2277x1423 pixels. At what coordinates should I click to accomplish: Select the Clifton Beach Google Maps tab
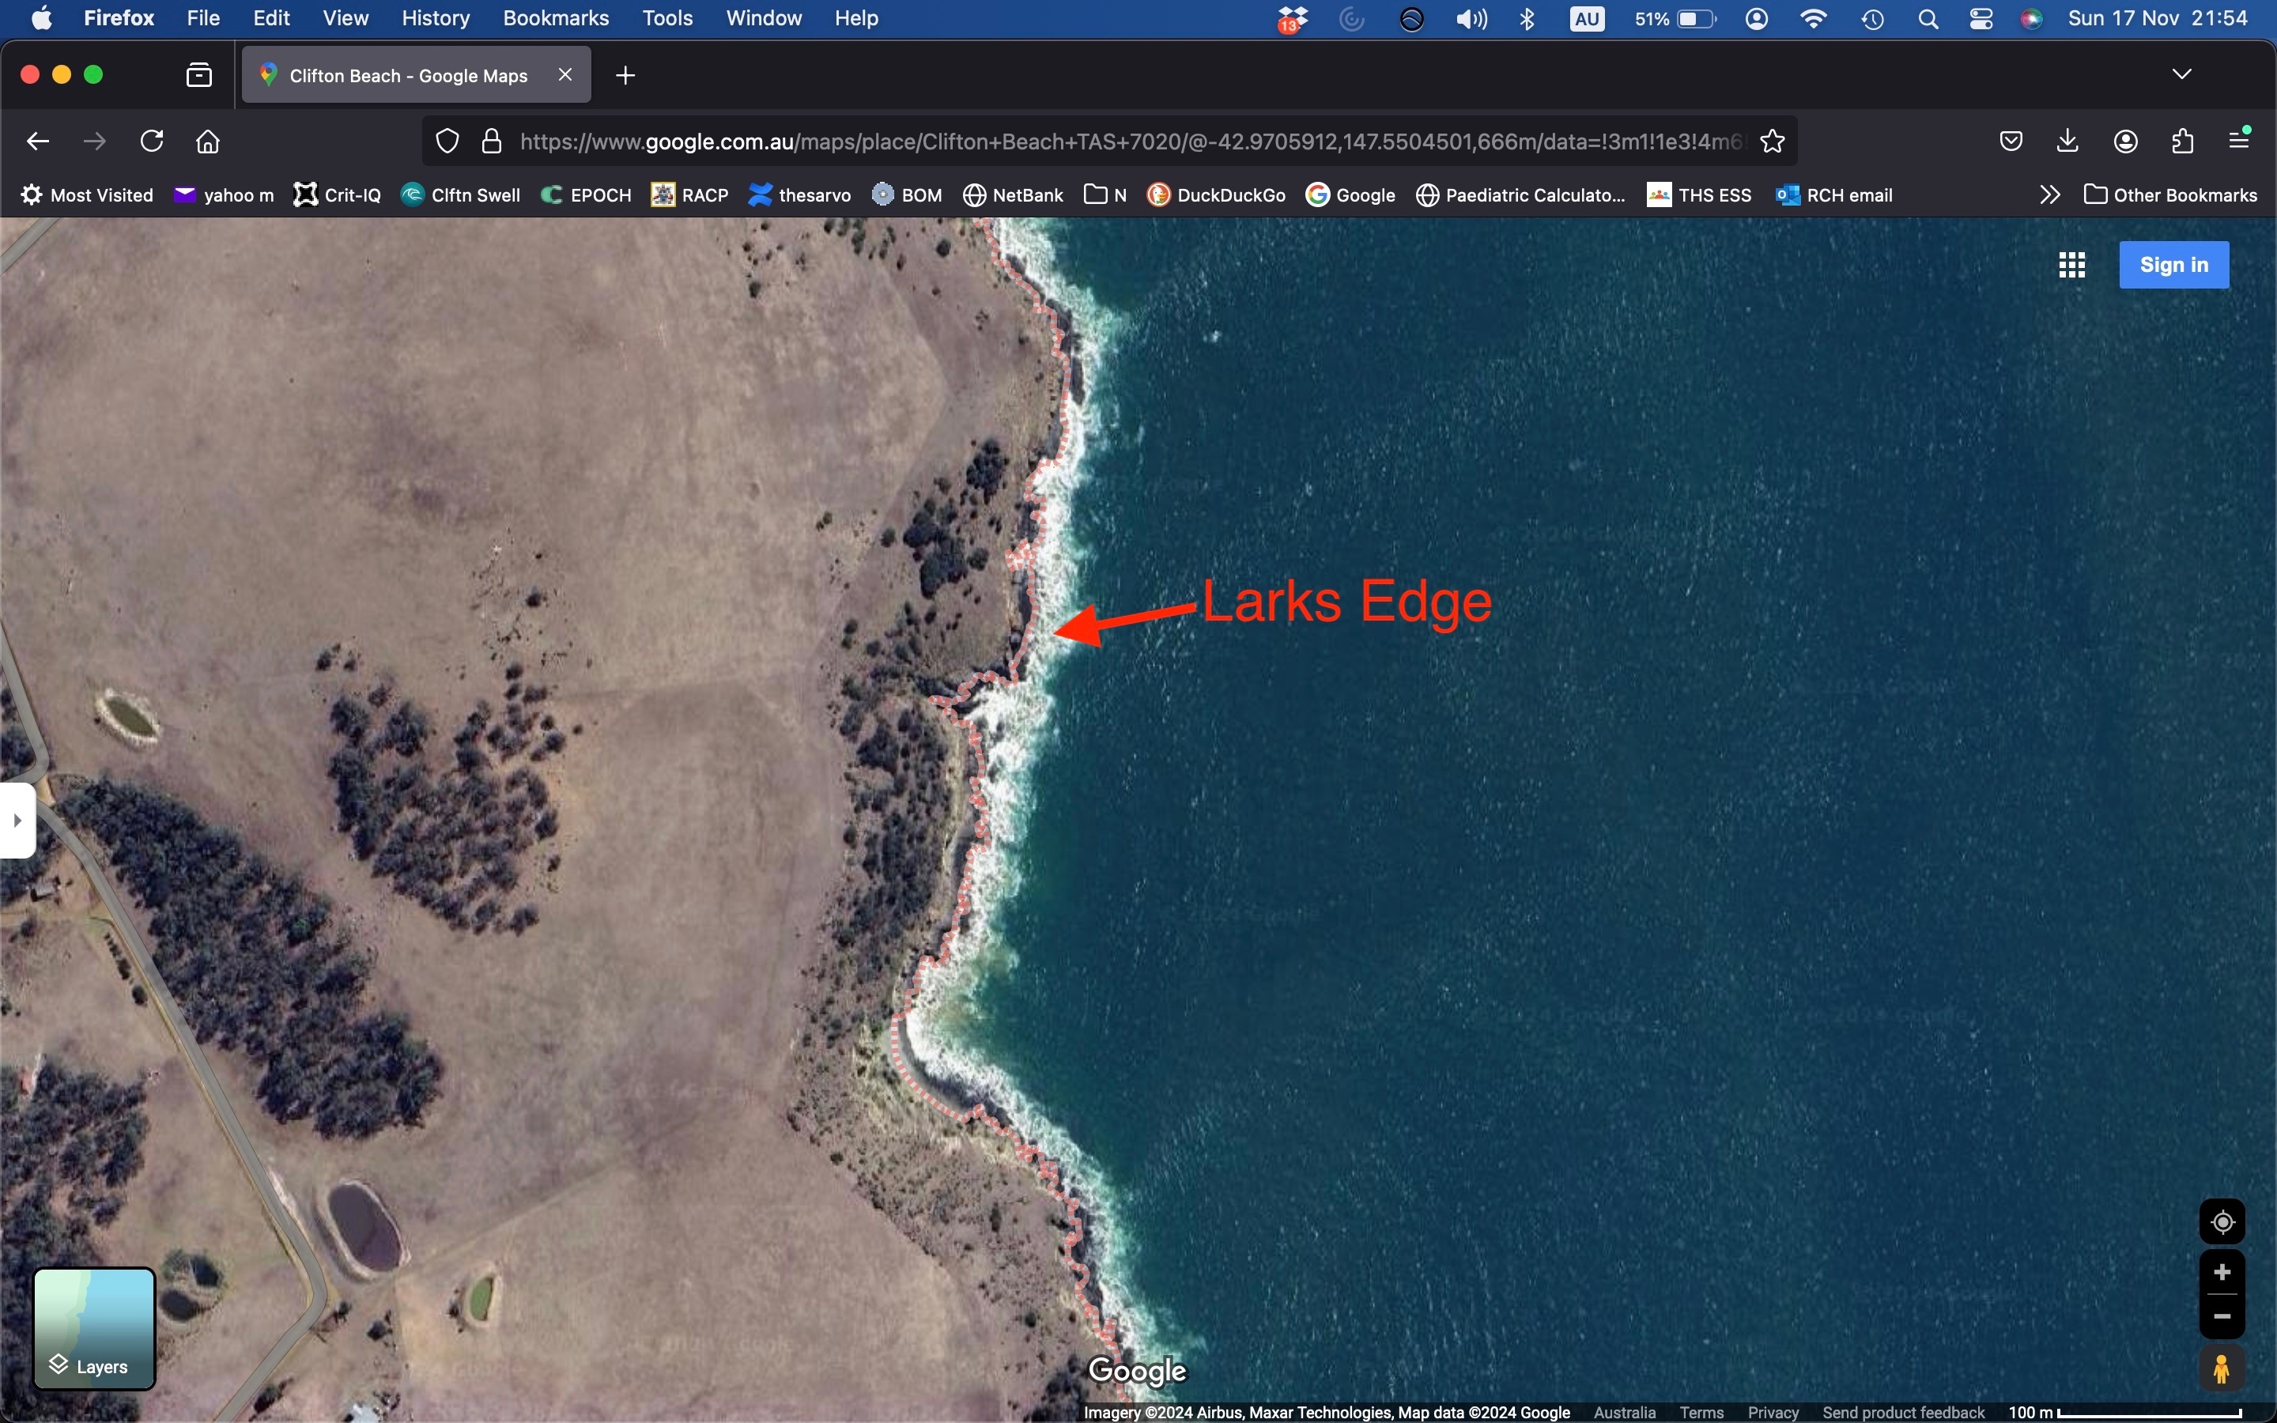(x=406, y=76)
